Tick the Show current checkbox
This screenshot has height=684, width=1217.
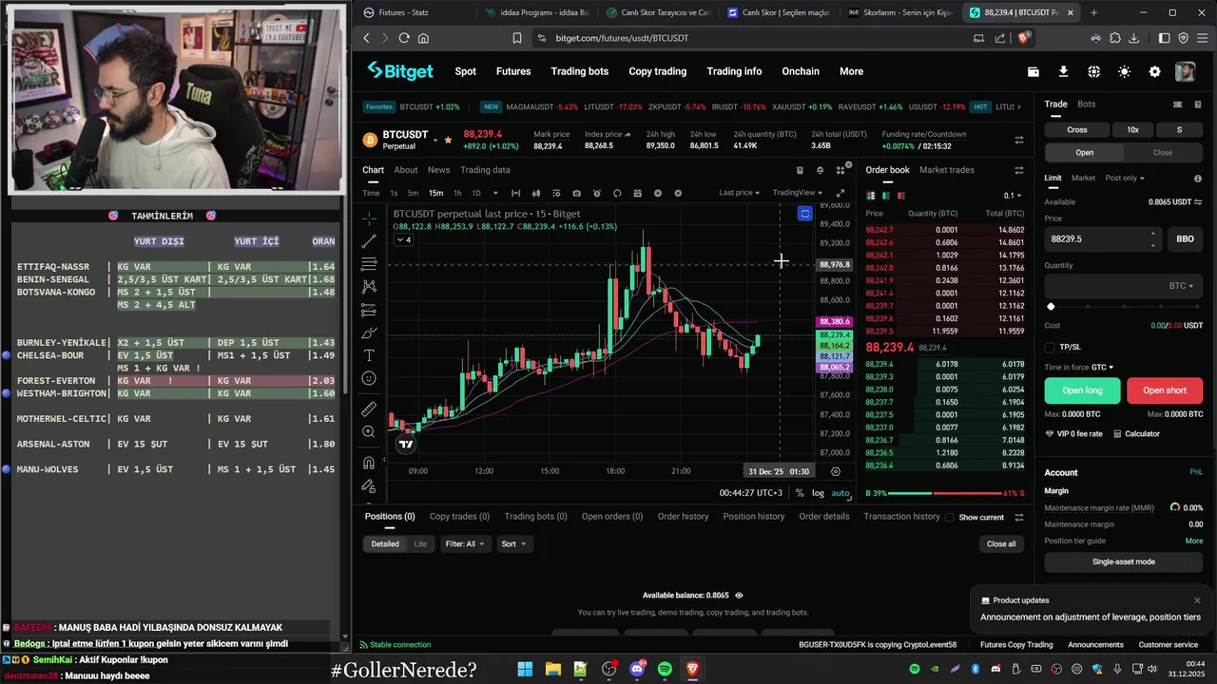(x=949, y=518)
